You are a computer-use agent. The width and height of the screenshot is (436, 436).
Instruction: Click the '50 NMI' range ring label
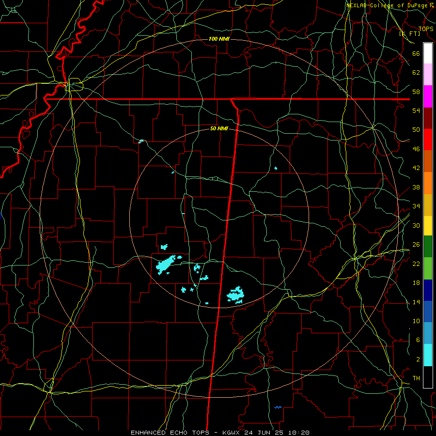tap(219, 128)
